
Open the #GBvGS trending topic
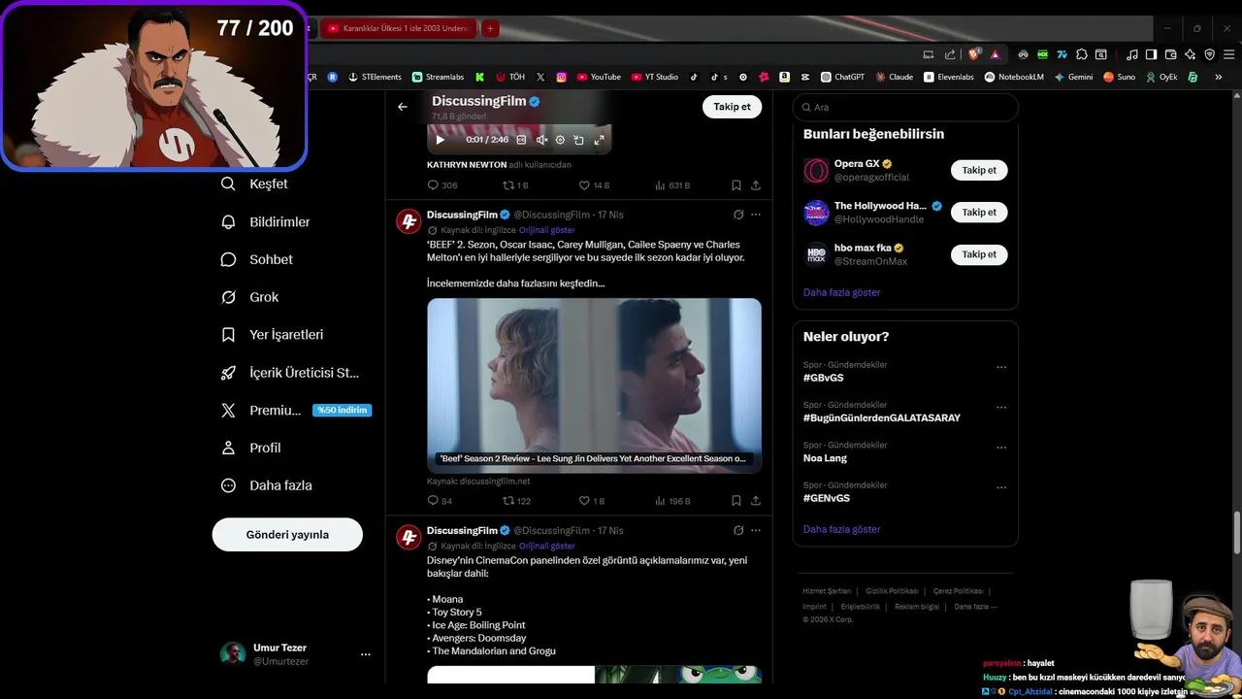823,378
